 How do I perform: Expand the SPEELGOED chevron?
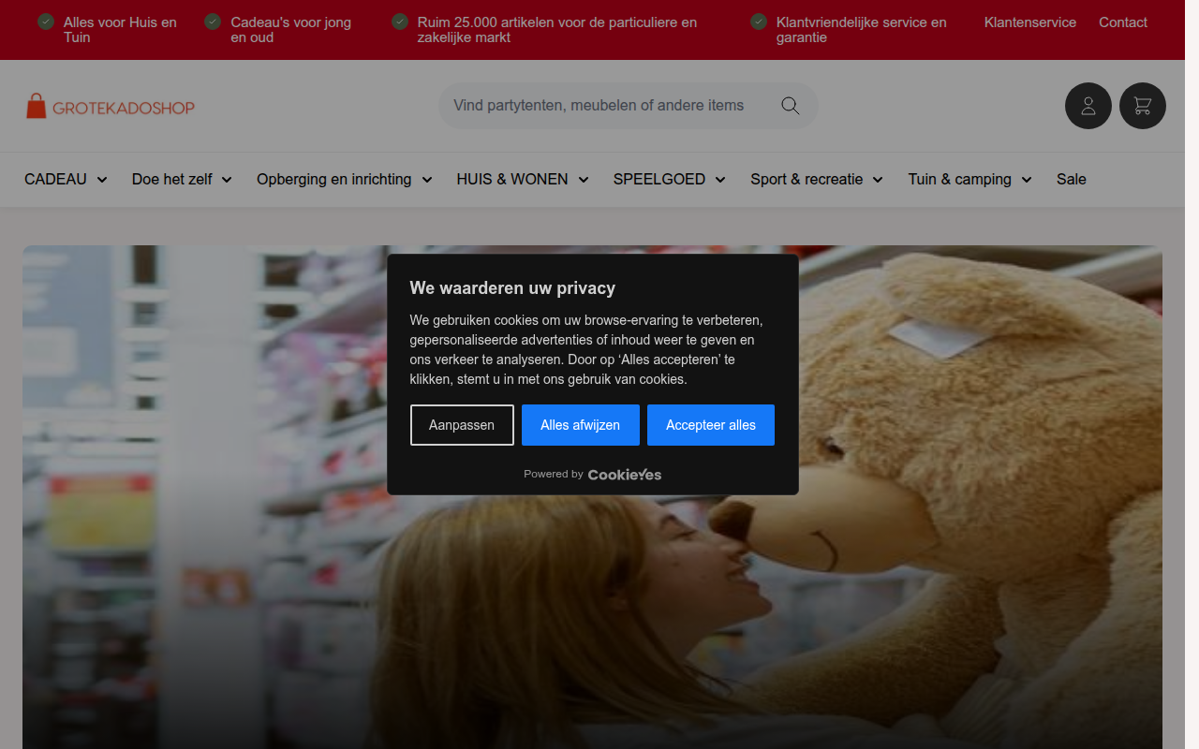720,180
